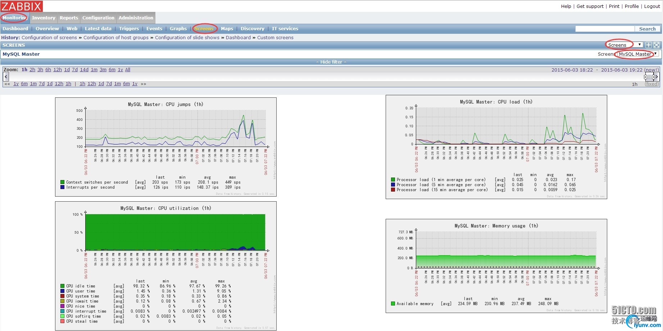Open Graphs submenu

(178, 28)
